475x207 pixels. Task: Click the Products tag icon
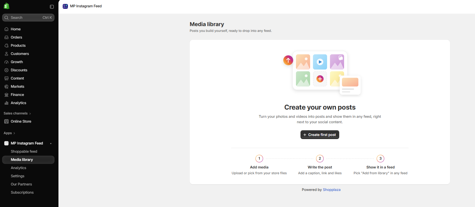point(6,46)
